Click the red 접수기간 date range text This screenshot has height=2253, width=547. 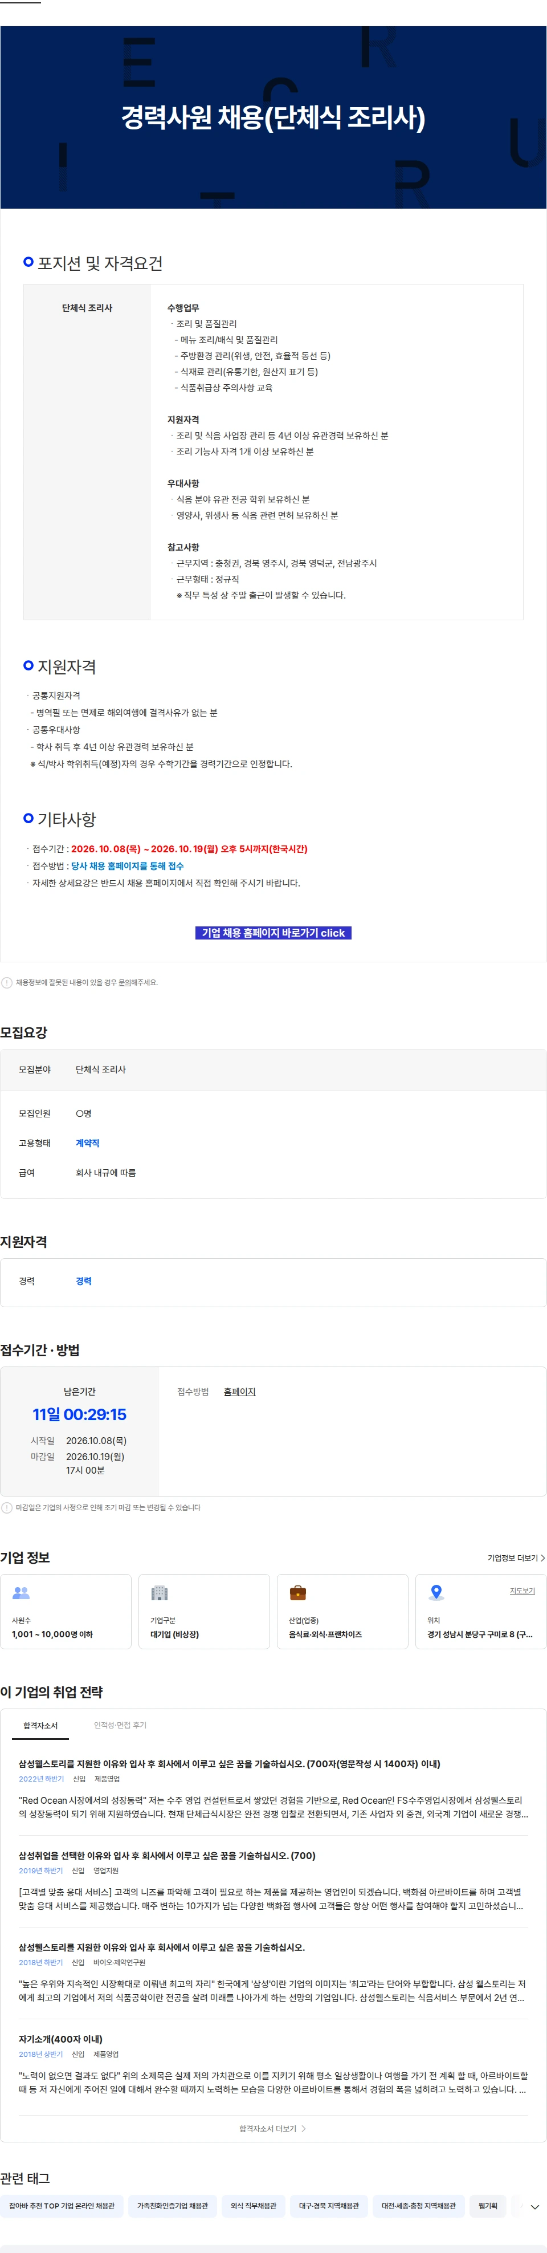pos(189,848)
